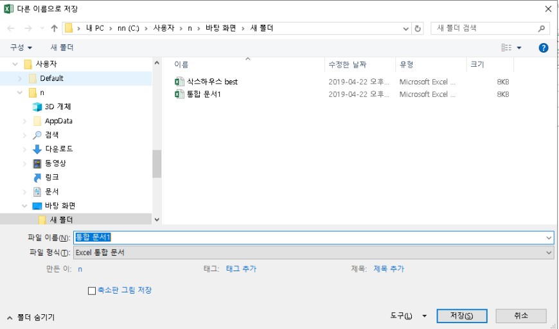Go up one folder level
Screen dimensions: 559x329
coord(54,28)
